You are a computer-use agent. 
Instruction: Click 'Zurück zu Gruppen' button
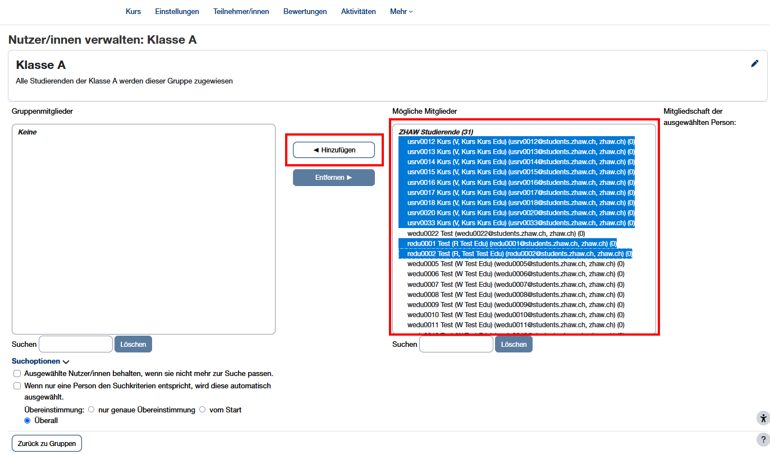pos(47,443)
